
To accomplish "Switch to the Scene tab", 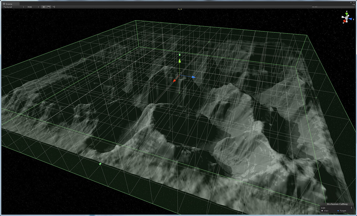I will click(x=9, y=4).
